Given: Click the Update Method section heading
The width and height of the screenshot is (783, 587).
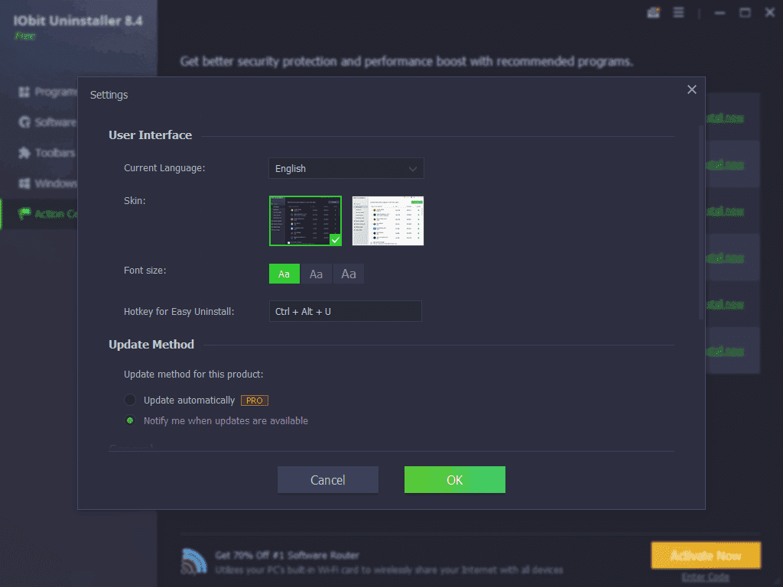Looking at the screenshot, I should click(x=151, y=345).
